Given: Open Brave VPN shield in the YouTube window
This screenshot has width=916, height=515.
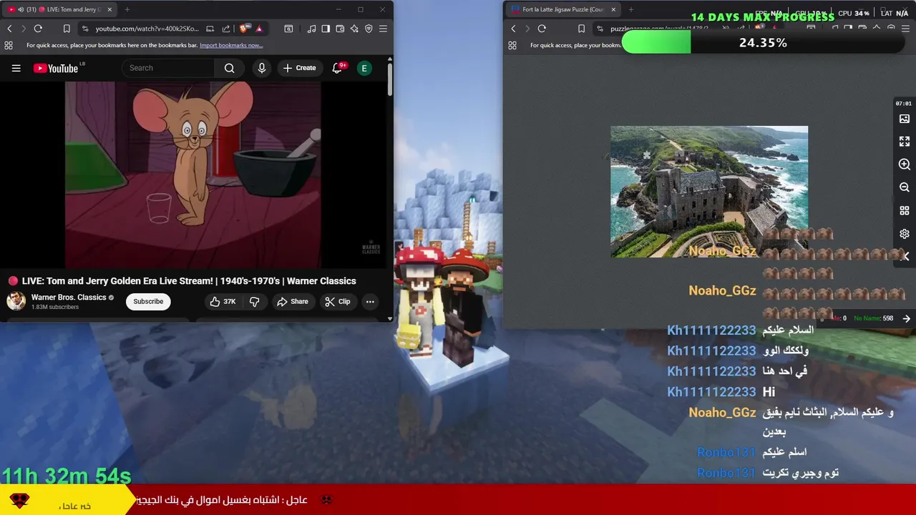Looking at the screenshot, I should 369,29.
